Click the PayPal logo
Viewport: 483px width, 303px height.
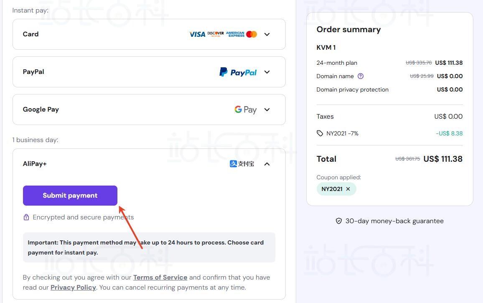(238, 72)
